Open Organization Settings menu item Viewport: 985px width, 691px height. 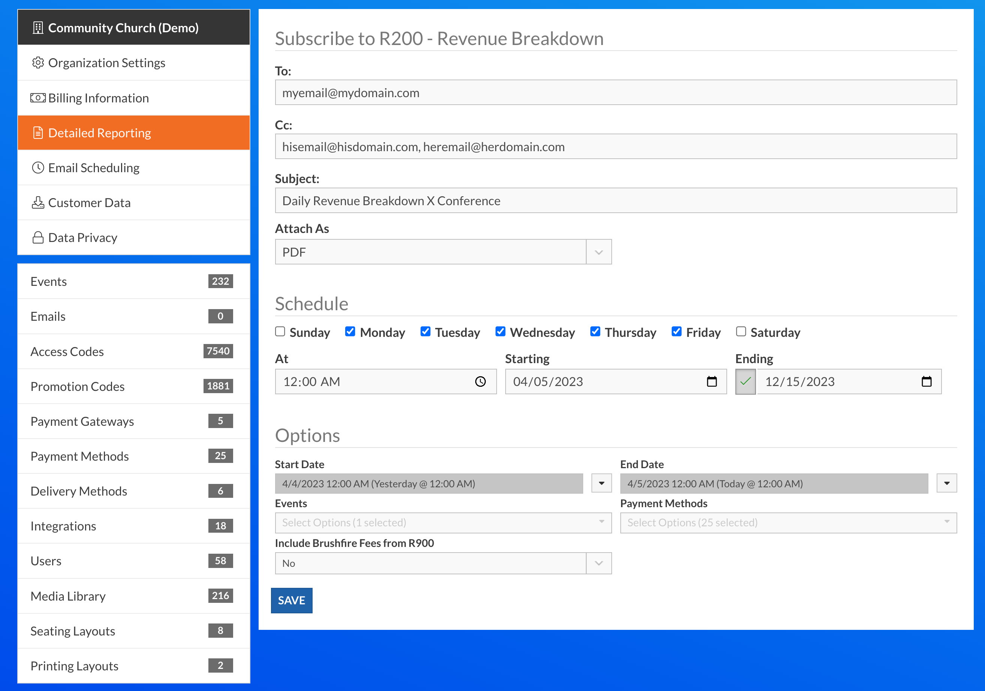point(134,63)
